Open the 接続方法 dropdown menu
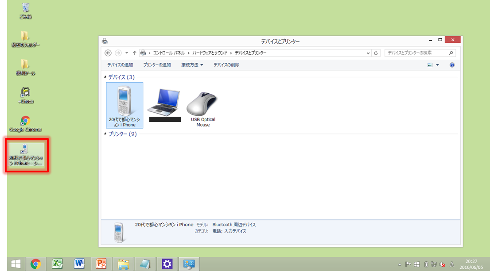Image resolution: width=490 pixels, height=271 pixels. pos(192,65)
